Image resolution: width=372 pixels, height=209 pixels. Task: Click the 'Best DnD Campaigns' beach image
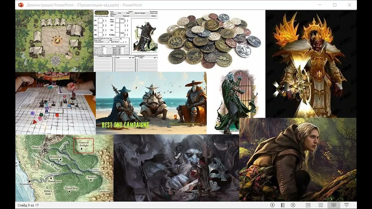point(151,103)
